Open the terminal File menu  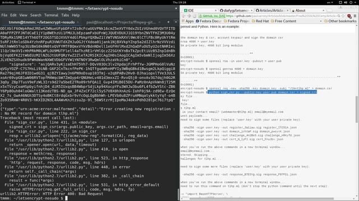click(4, 15)
